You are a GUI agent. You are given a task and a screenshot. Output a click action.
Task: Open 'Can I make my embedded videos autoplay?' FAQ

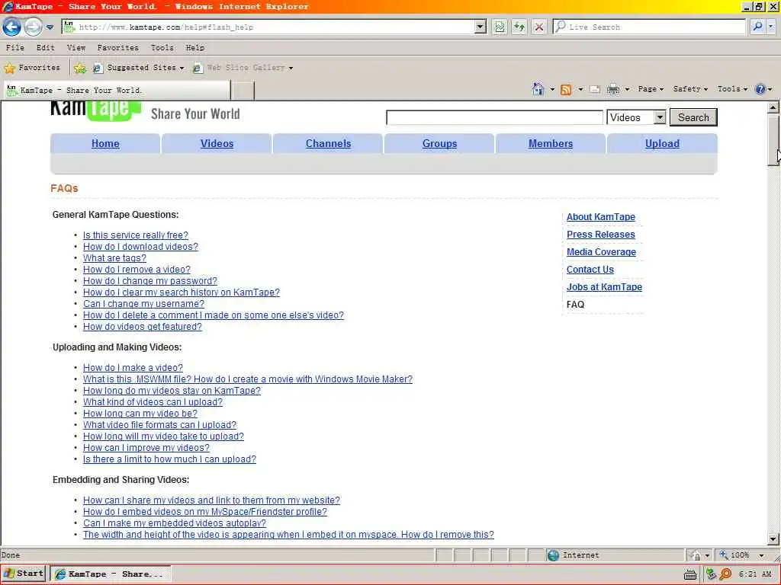coord(175,523)
